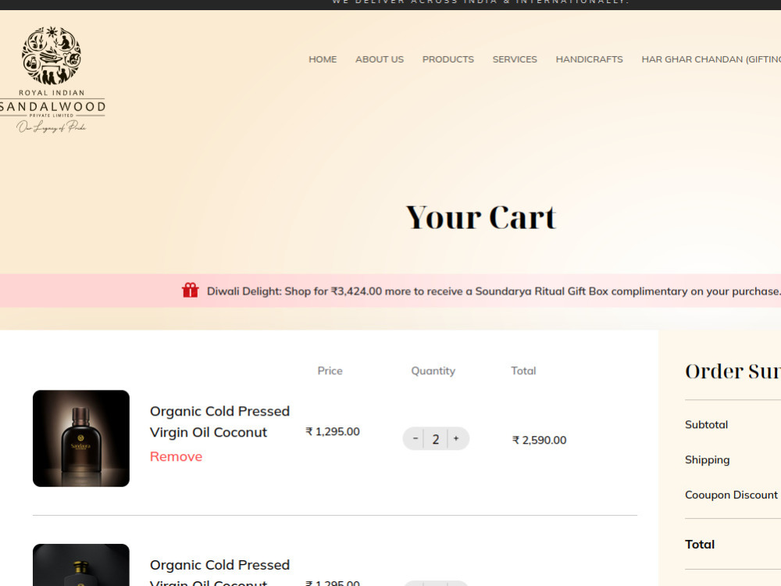
Task: Open second product thumbnail with black bottle
Action: click(81, 565)
